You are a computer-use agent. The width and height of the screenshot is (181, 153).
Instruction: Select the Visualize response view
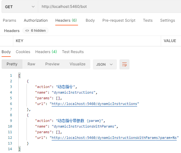pyautogui.click(x=77, y=64)
